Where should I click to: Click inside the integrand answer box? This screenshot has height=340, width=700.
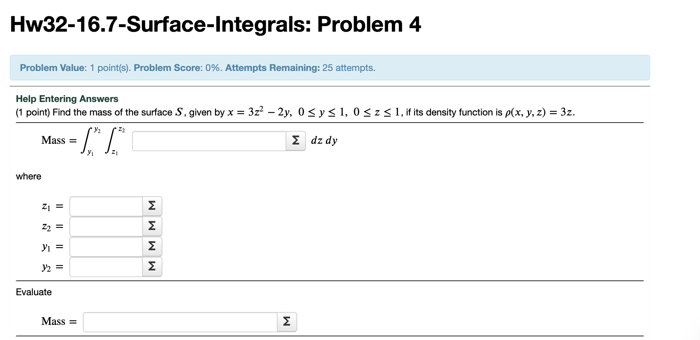[209, 141]
